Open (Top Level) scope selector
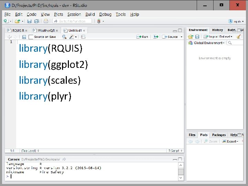The image size is (248, 186). pos(30,151)
